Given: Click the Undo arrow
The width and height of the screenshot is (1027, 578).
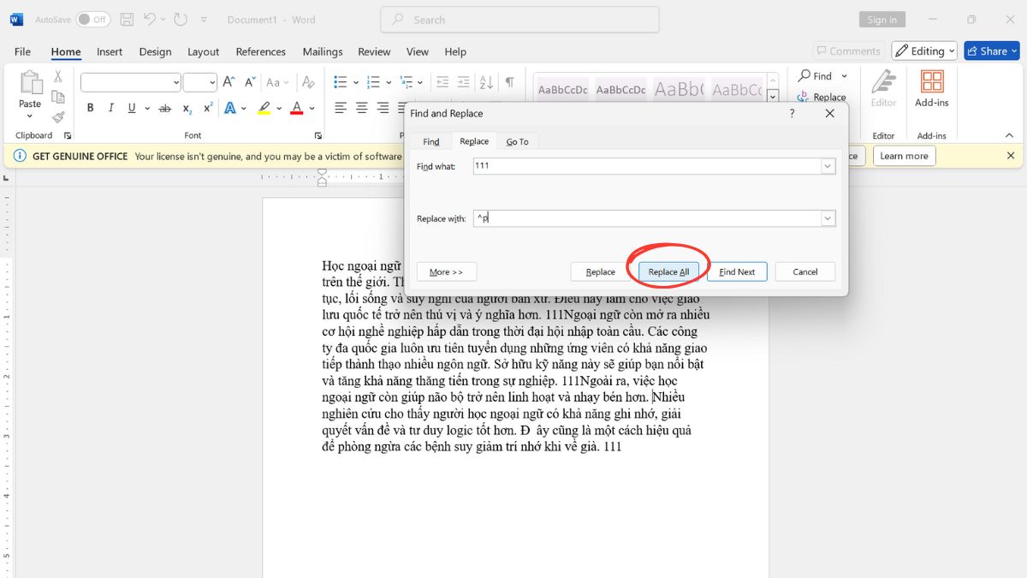Looking at the screenshot, I should coord(150,19).
